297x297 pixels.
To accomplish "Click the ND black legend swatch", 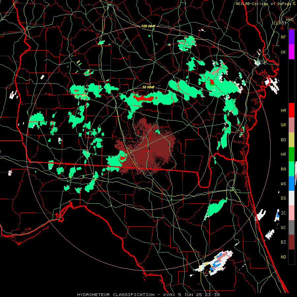I will (x=291, y=257).
